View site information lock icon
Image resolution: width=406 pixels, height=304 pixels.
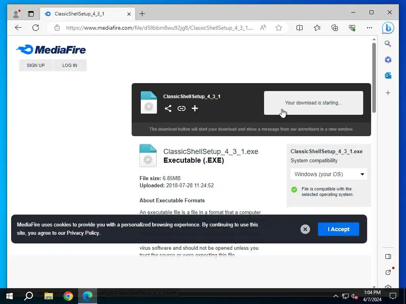tap(57, 28)
